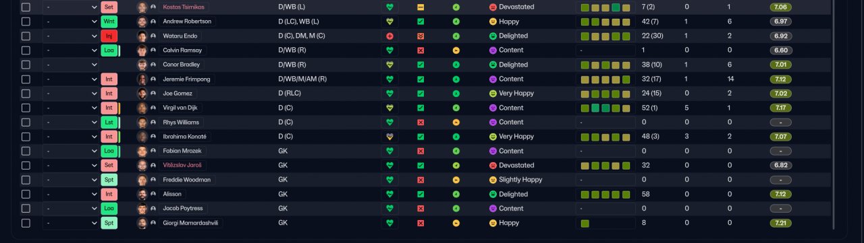
Task: Click Virgil van Dijk's heart condition icon
Action: (389, 108)
